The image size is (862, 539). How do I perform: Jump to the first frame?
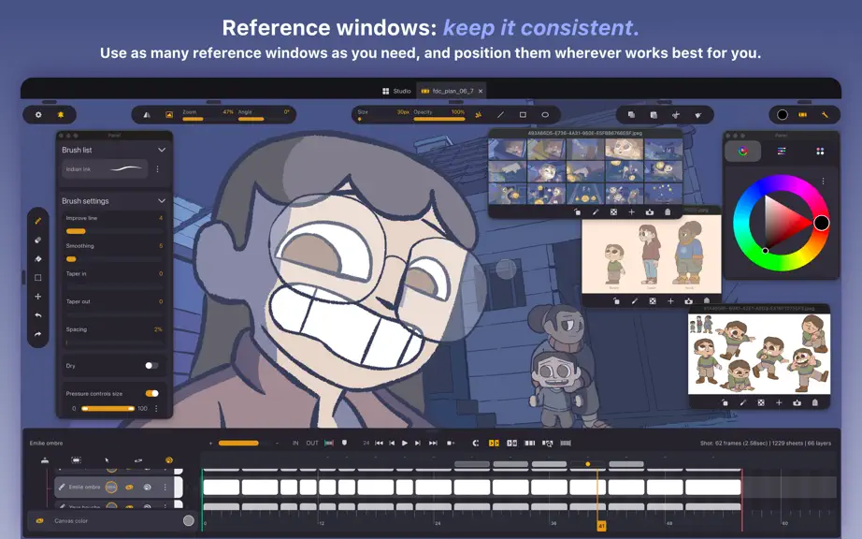tap(379, 444)
